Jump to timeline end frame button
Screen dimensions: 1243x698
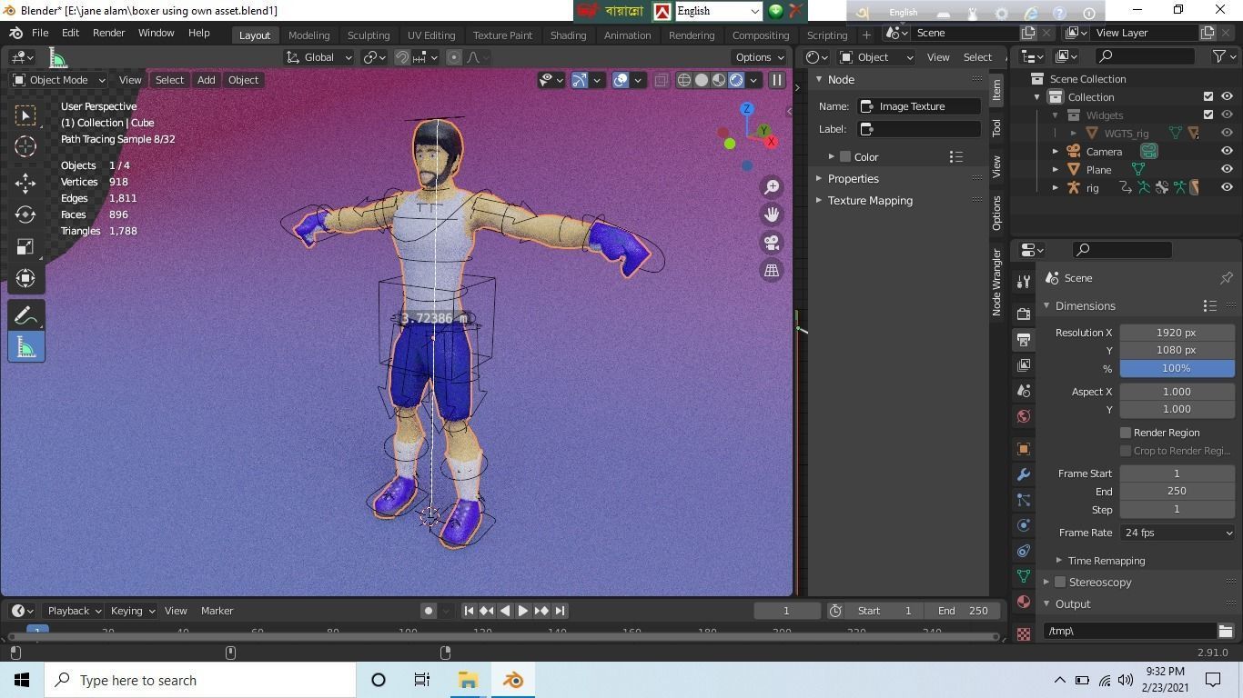coord(561,611)
